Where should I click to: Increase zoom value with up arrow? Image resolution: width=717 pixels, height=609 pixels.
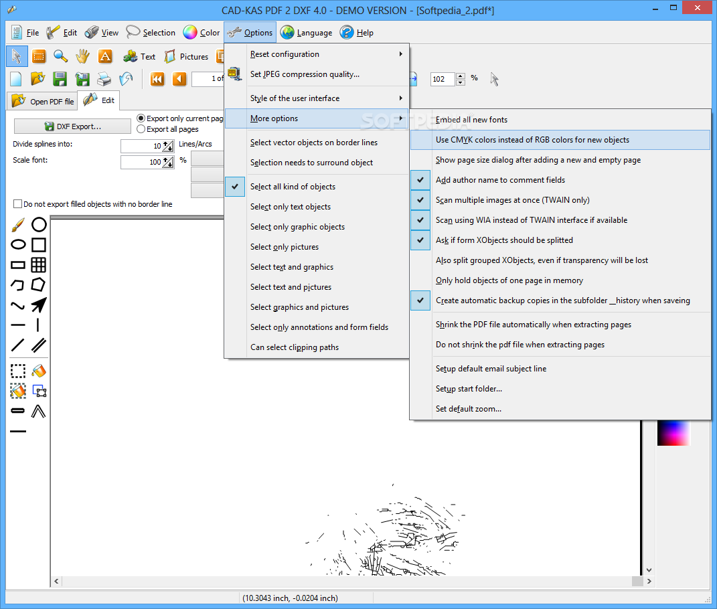click(461, 76)
